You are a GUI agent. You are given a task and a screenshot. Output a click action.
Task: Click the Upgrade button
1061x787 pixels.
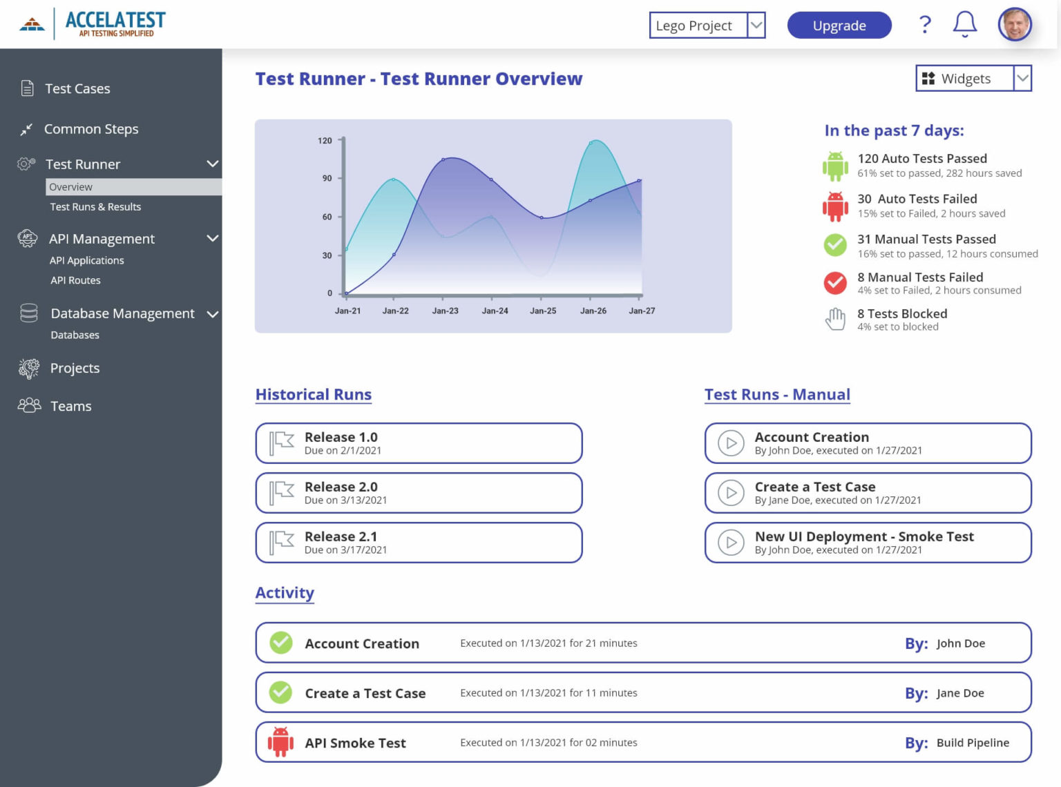coord(839,26)
